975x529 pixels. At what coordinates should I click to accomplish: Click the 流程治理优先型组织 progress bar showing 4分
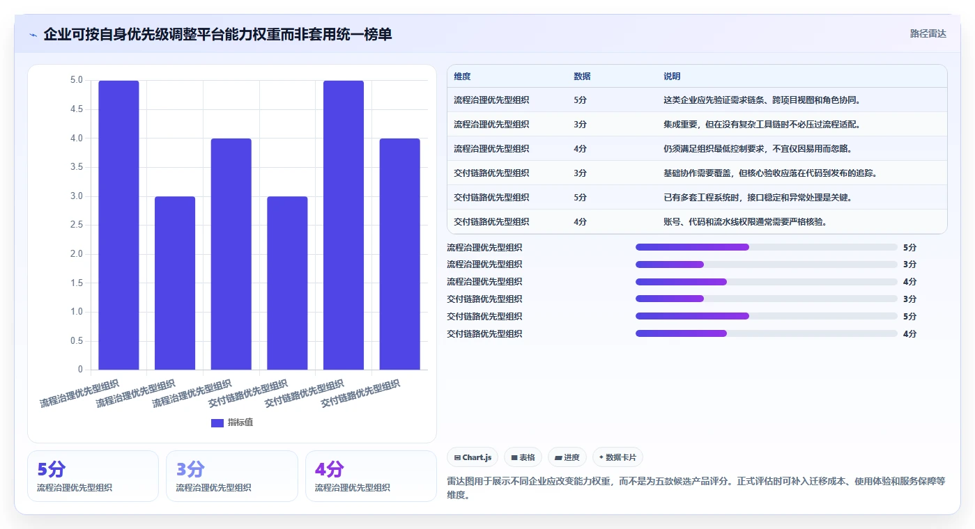click(766, 282)
